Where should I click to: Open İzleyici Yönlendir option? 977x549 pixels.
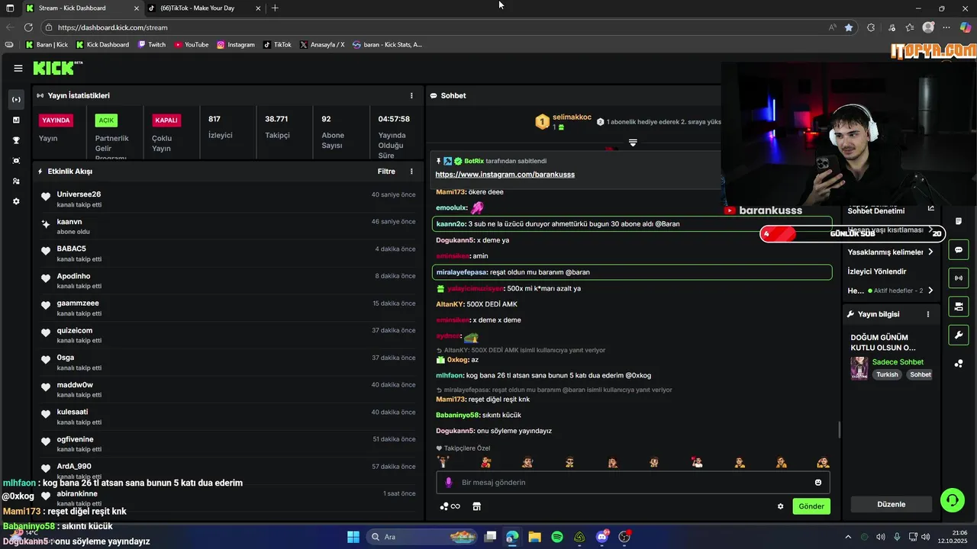(x=877, y=271)
